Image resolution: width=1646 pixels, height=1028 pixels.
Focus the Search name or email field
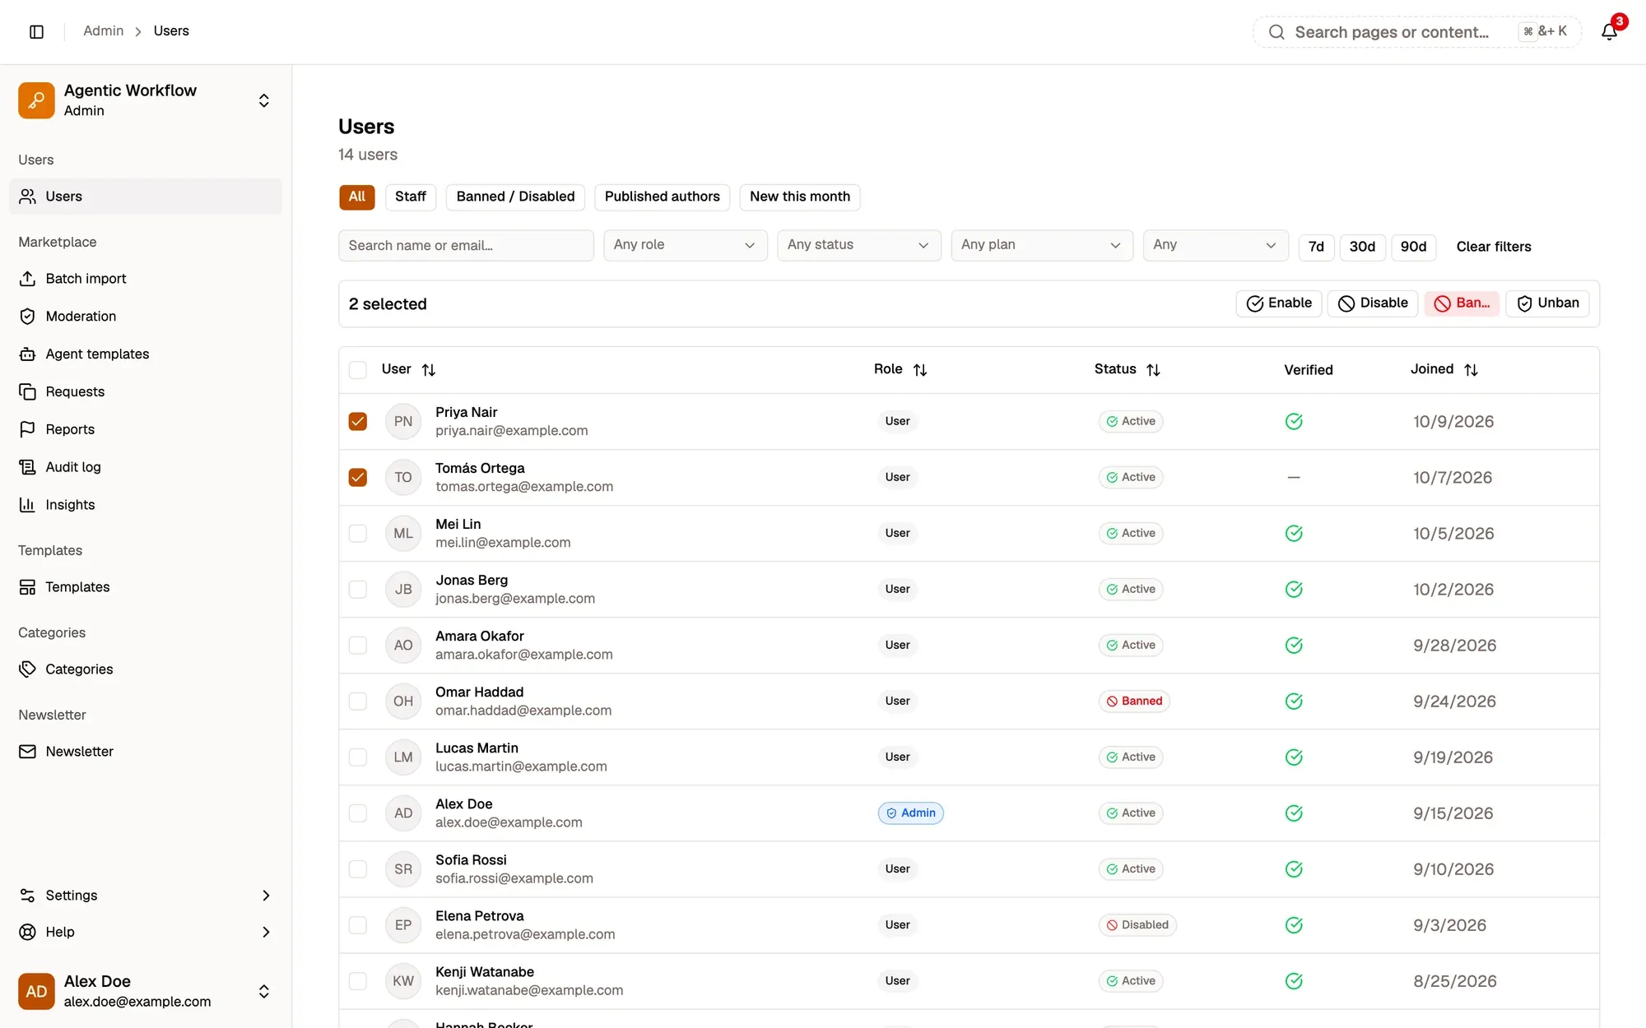(x=466, y=245)
